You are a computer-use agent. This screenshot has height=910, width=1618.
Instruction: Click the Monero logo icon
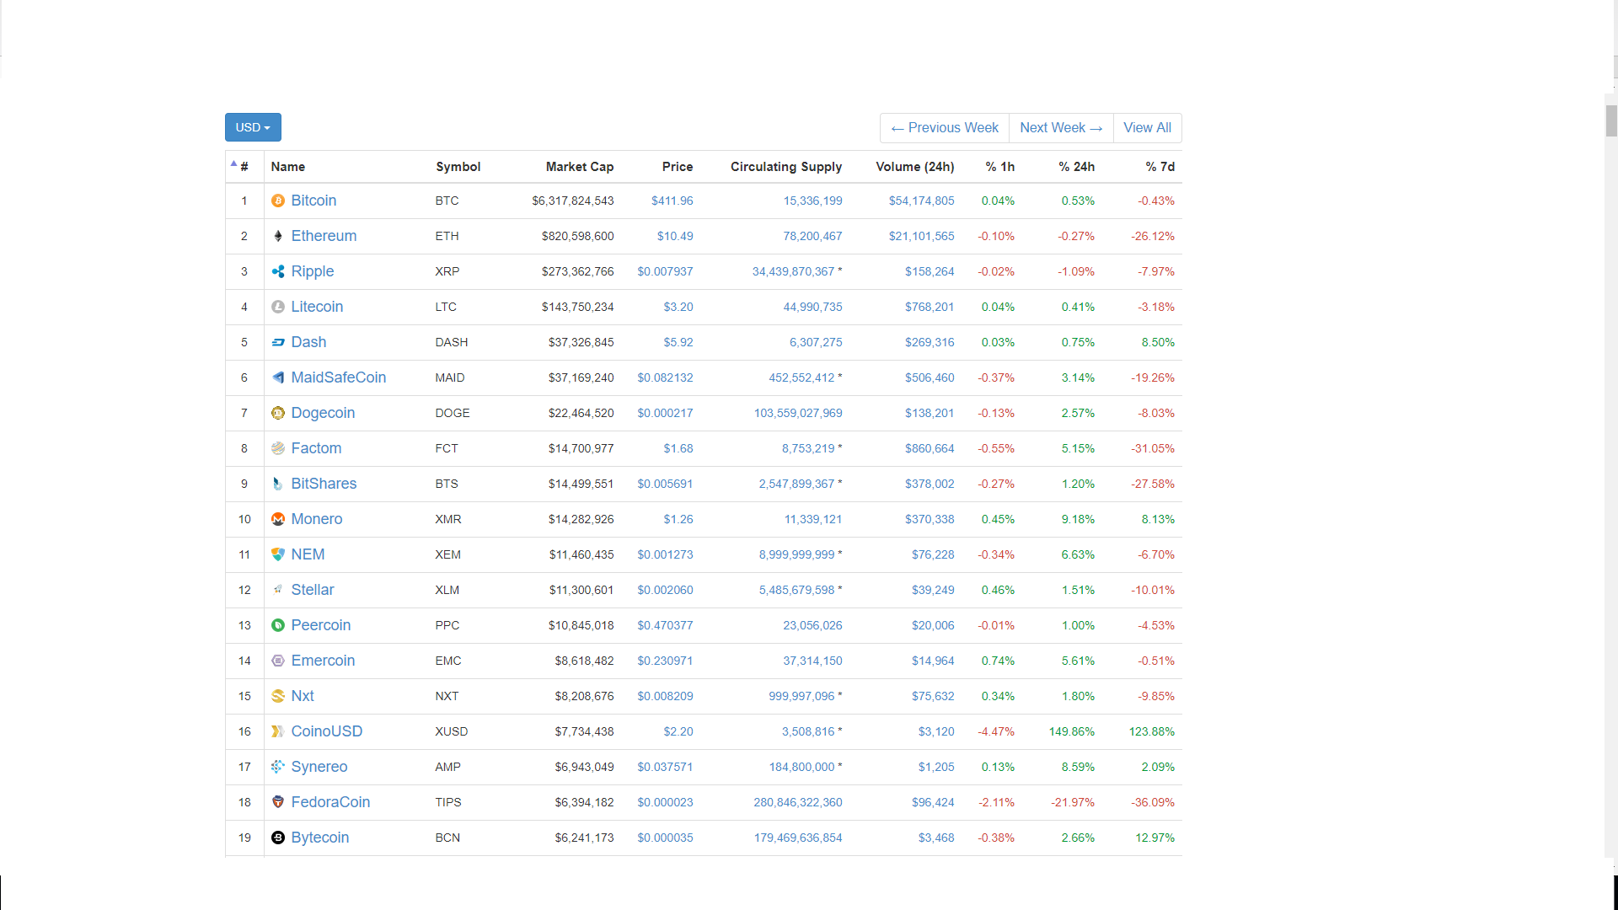tap(278, 519)
